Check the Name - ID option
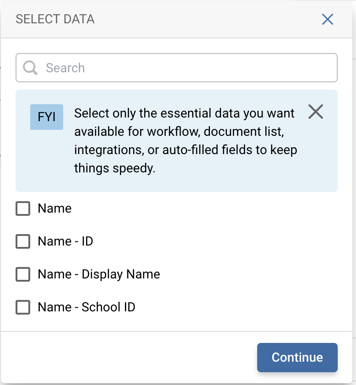 (x=23, y=241)
